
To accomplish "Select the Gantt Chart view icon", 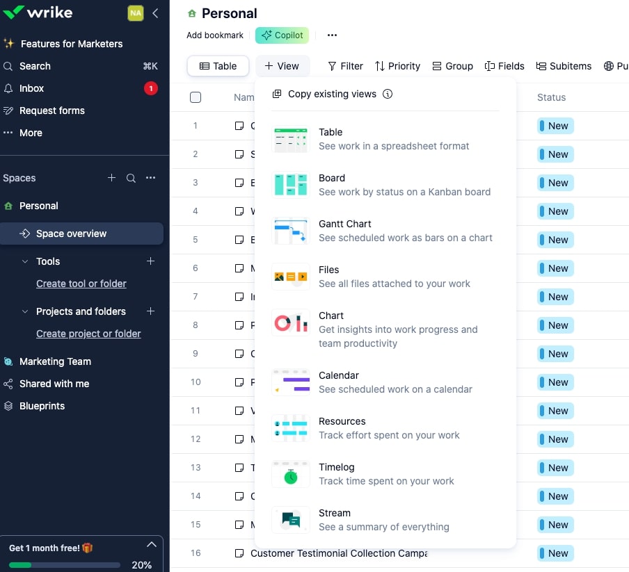I will [x=290, y=230].
